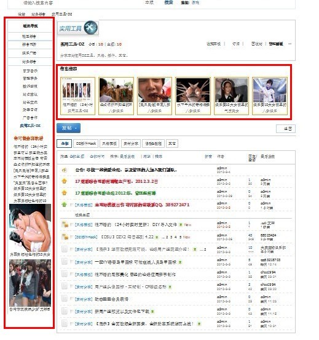Click document icon of thread last replied 昨天 12:14
The height and width of the screenshot is (340, 319).
[65, 262]
